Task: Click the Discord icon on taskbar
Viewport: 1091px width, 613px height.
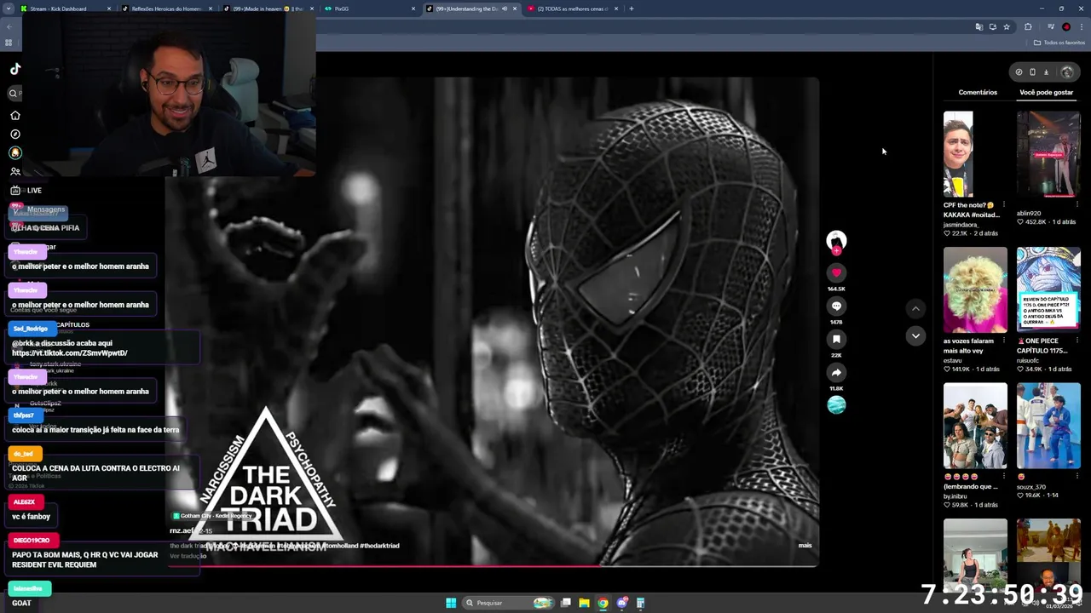Action: pos(622,603)
